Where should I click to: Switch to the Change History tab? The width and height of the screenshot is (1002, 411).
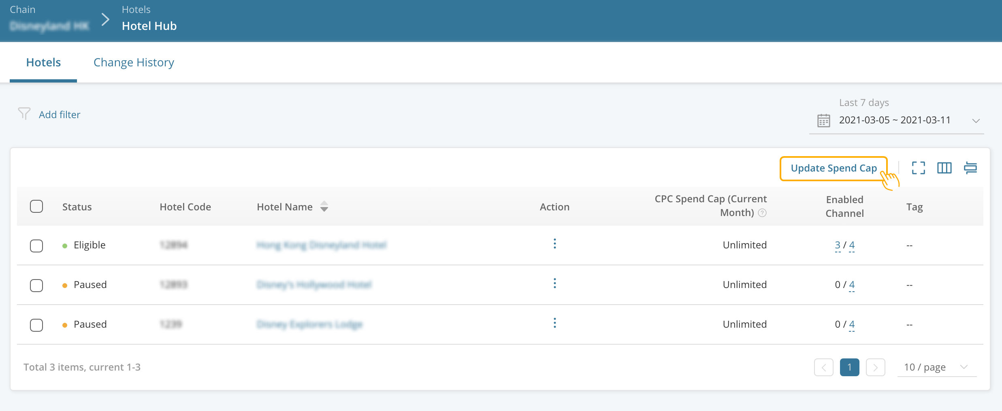click(134, 62)
